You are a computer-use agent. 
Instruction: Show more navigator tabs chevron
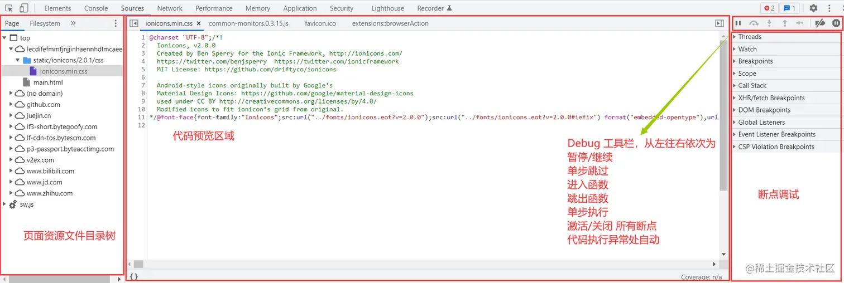[x=73, y=23]
